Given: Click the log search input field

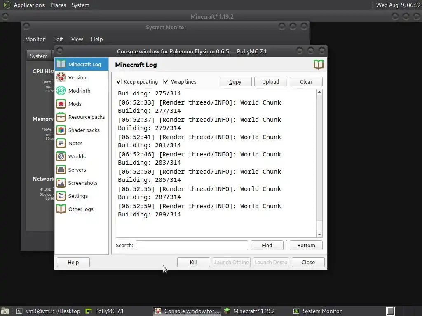Looking at the screenshot, I should (192, 245).
